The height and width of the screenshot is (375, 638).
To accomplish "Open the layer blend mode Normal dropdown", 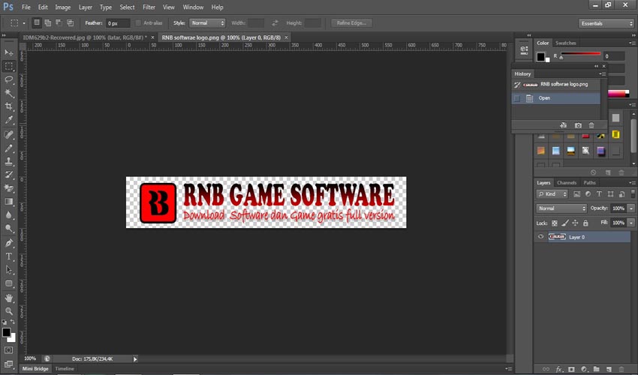I will click(x=561, y=208).
